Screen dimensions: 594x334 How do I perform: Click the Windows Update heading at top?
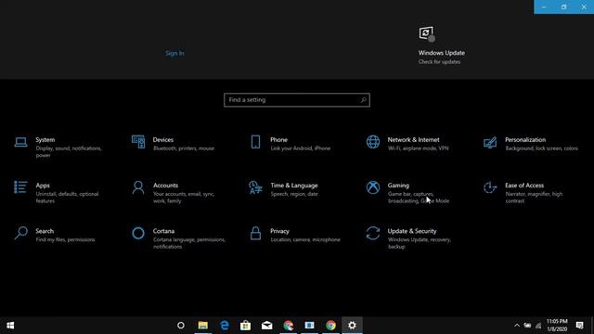442,53
